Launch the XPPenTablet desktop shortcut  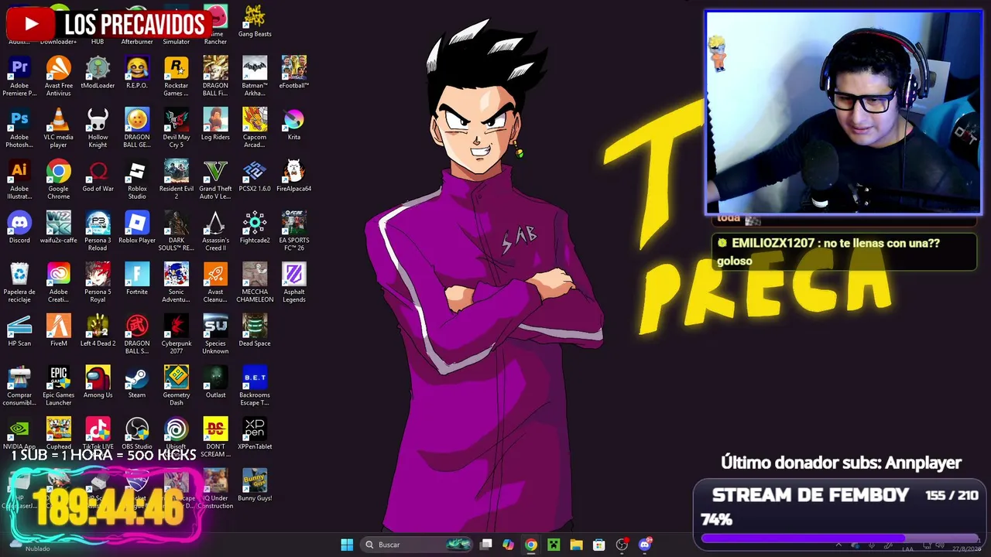[x=255, y=434]
